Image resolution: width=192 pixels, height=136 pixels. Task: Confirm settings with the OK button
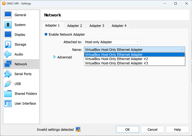tap(127, 129)
